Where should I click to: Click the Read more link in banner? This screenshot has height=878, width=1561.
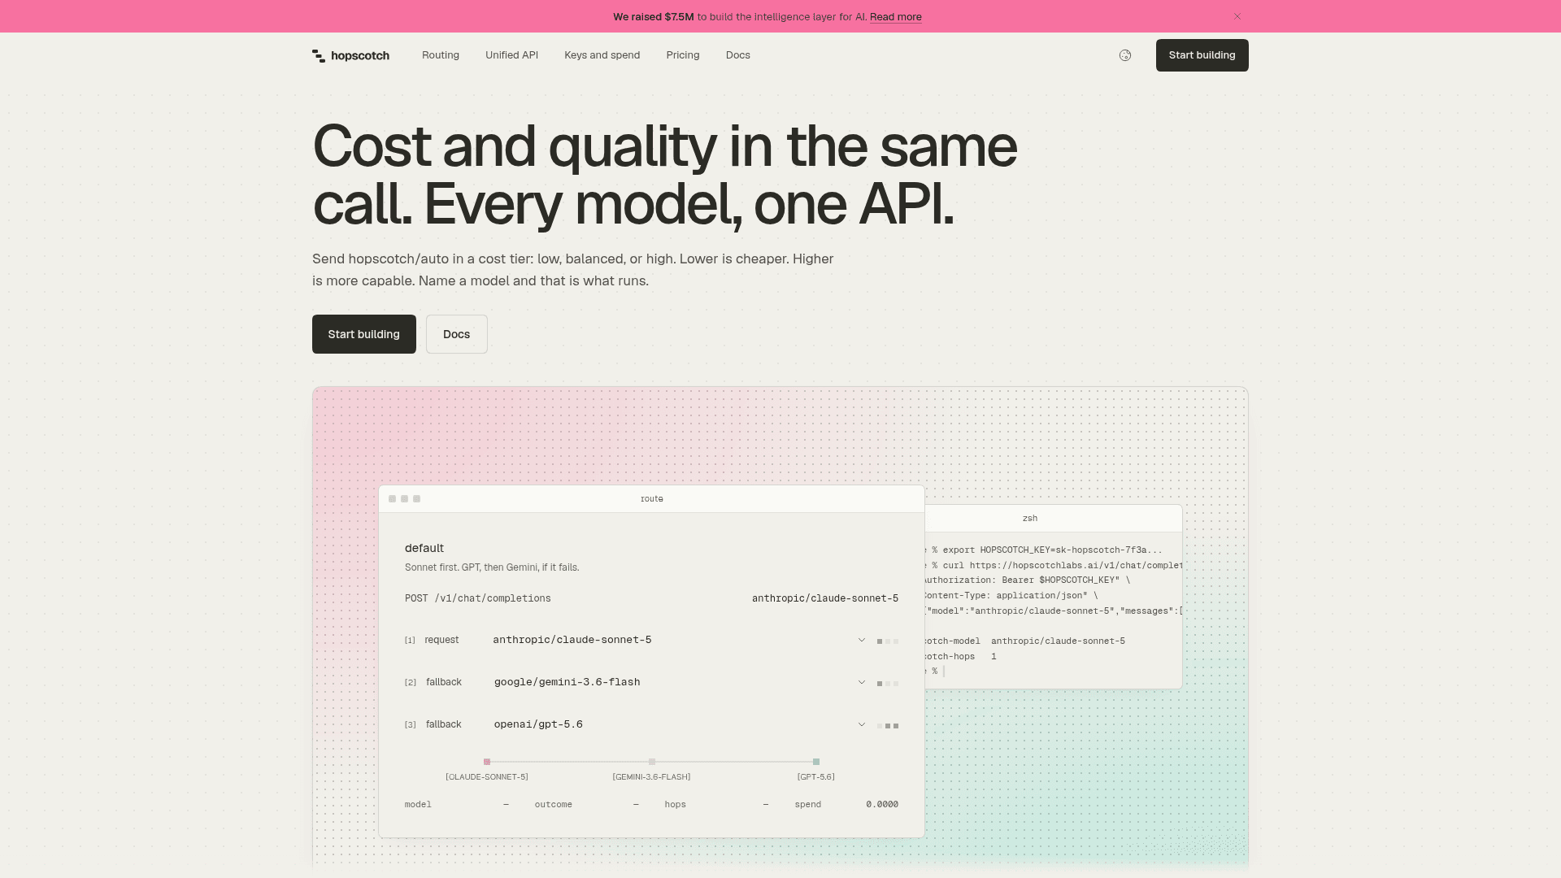896,17
